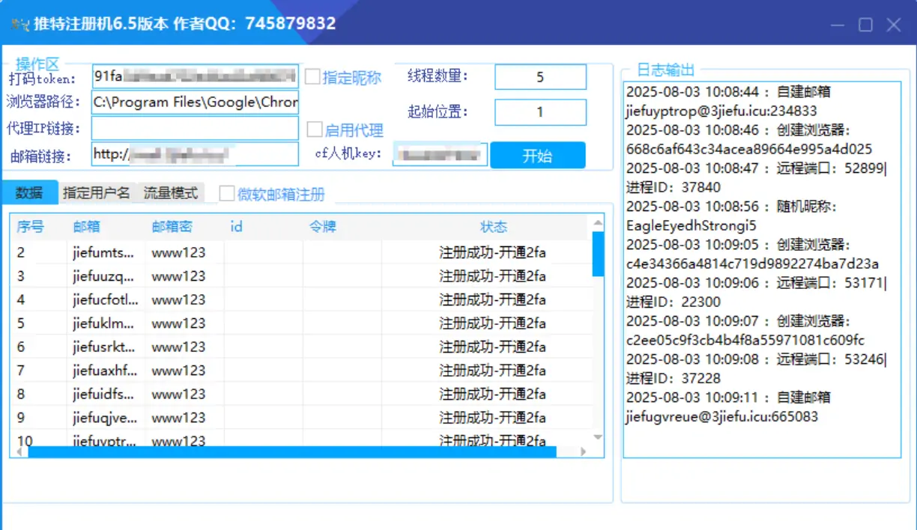Select the 流量模式 tab
This screenshot has width=917, height=530.
170,192
